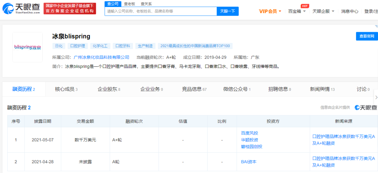Switch to the 讨论 tab
378x173 pixels.
pyautogui.click(x=363, y=89)
